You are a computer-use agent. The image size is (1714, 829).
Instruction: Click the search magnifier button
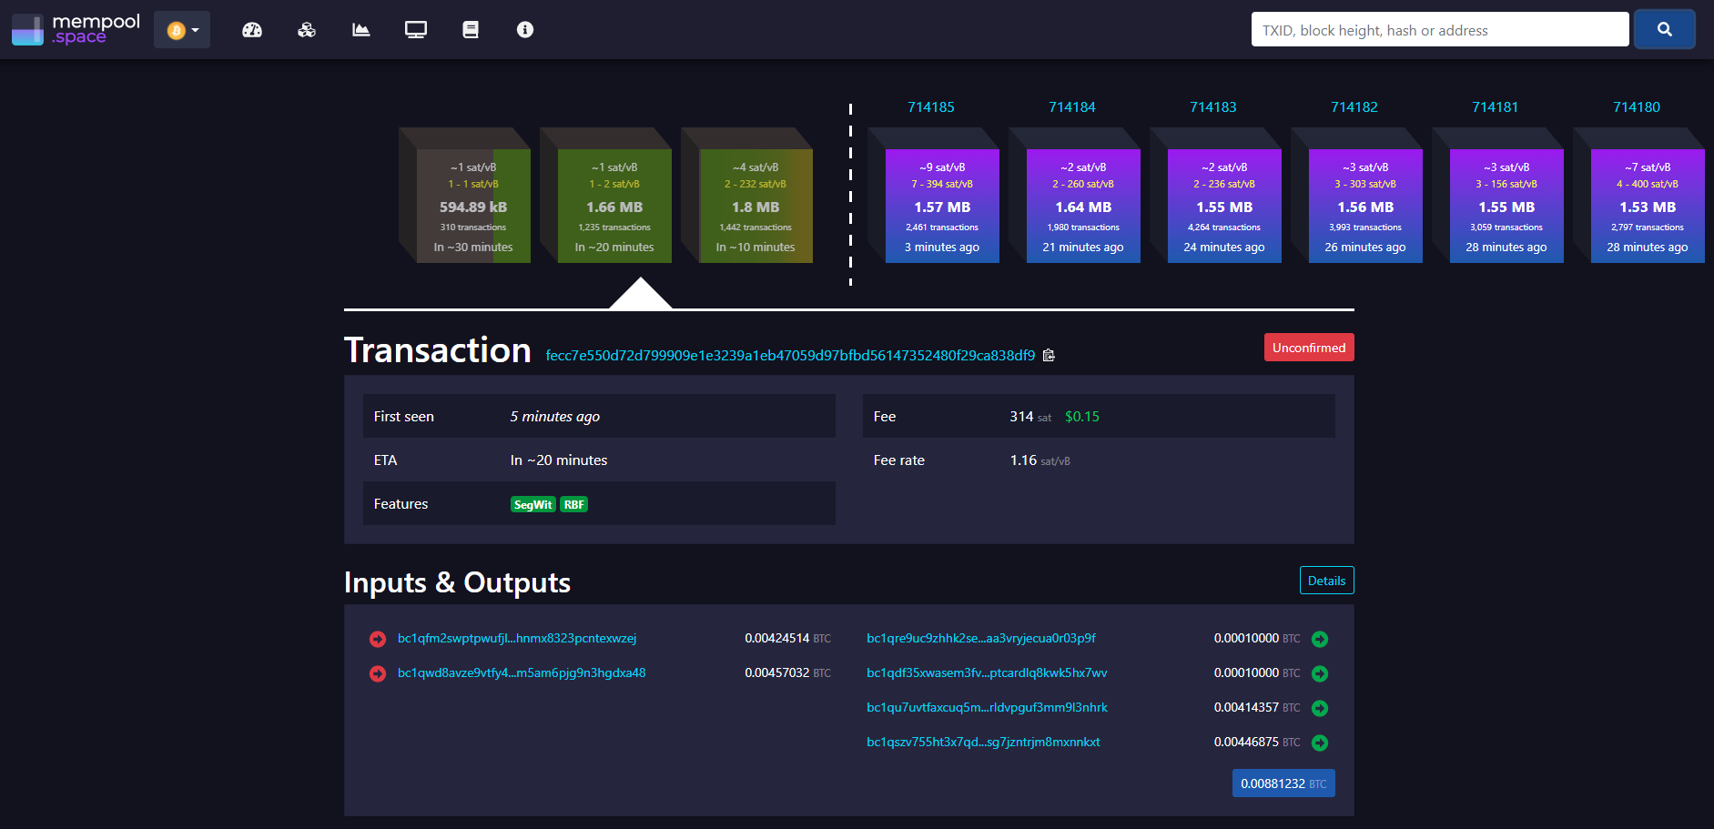pyautogui.click(x=1664, y=29)
